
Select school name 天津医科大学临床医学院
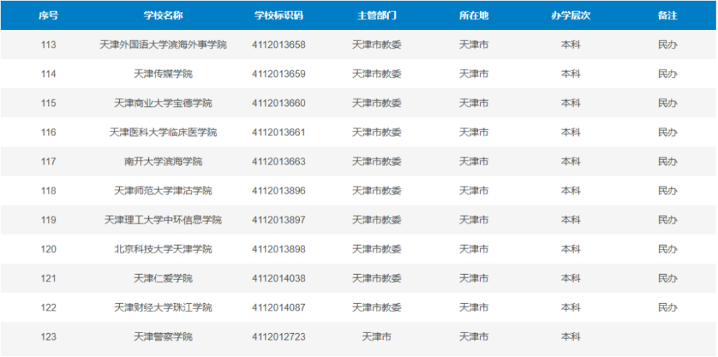[x=163, y=132]
